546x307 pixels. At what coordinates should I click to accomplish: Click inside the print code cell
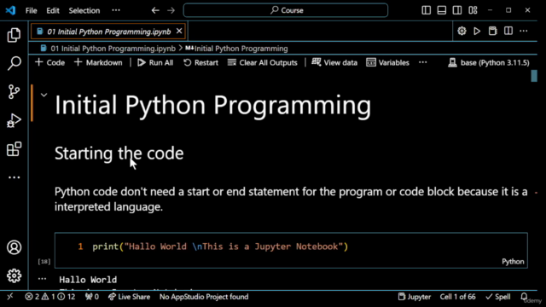(291, 250)
